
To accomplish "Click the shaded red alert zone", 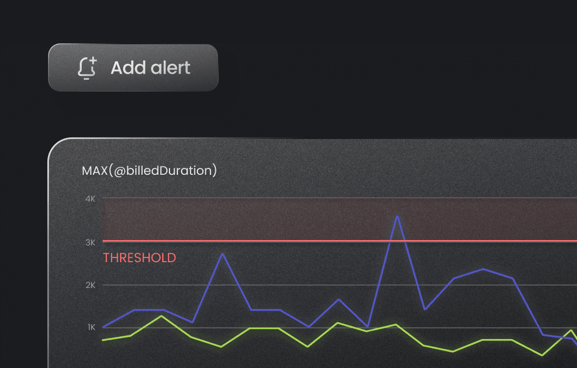I will pyautogui.click(x=340, y=219).
